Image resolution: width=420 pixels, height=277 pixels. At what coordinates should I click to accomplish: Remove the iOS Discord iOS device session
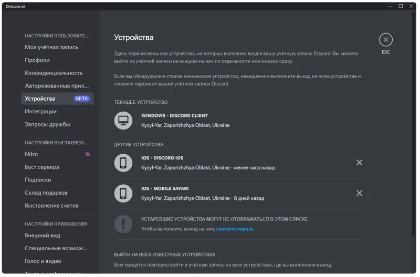pos(359,163)
